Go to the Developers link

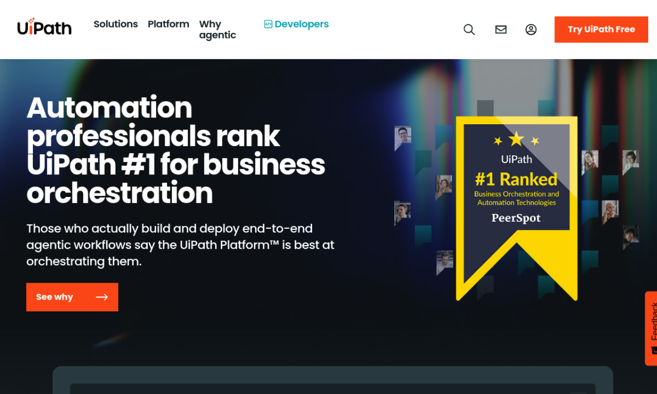coord(301,24)
